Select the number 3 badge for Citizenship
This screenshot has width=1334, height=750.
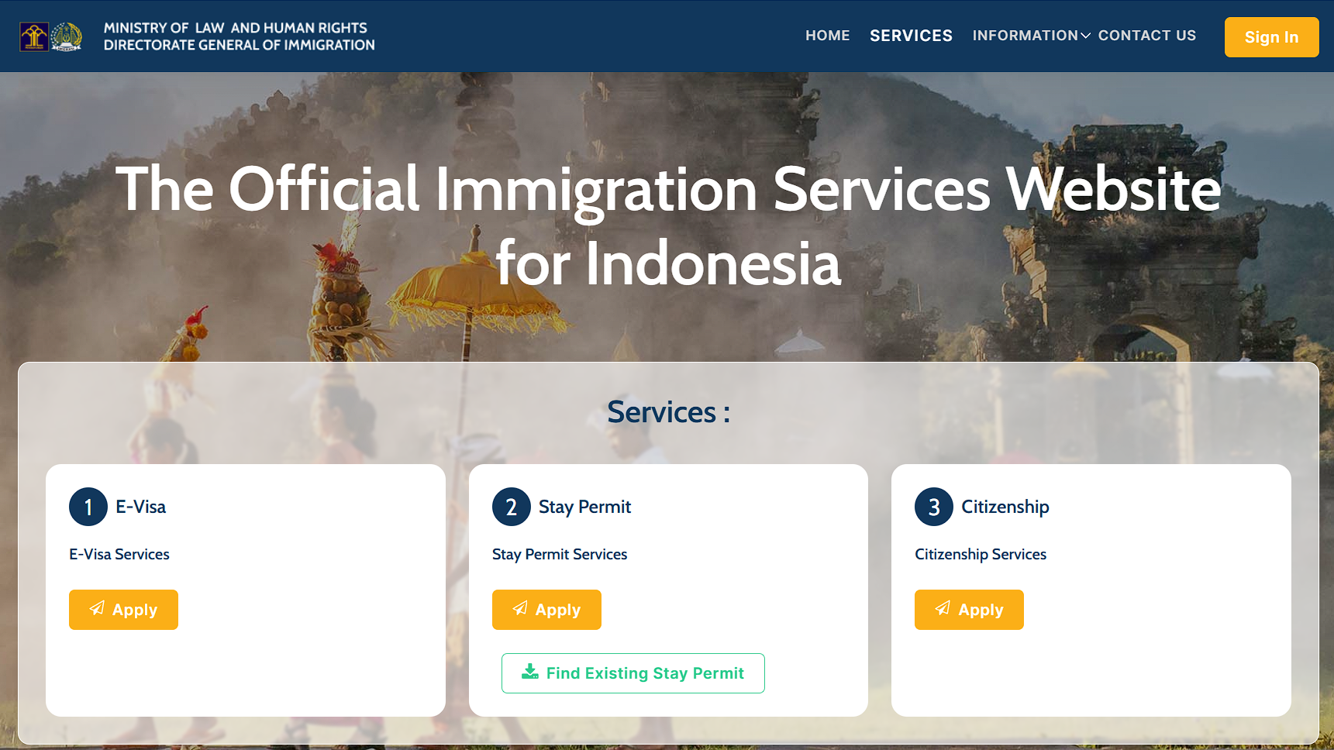pos(934,507)
